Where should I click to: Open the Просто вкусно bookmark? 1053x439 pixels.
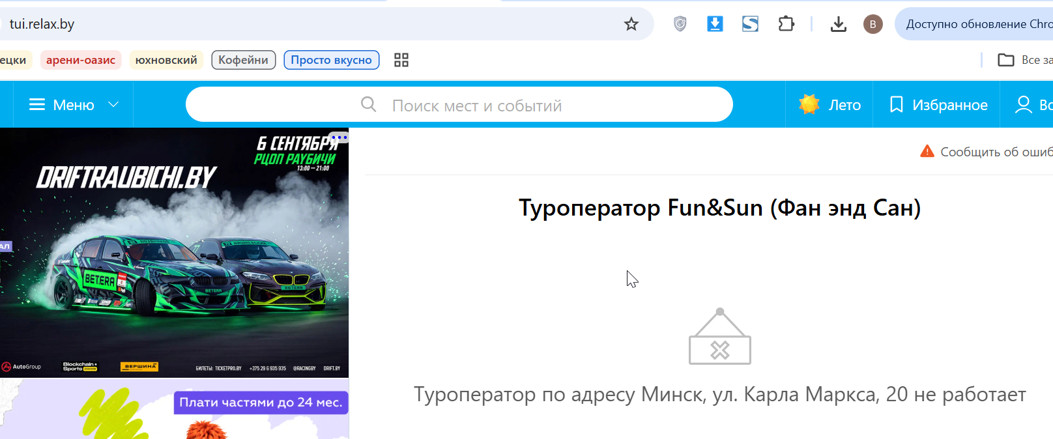tap(332, 60)
